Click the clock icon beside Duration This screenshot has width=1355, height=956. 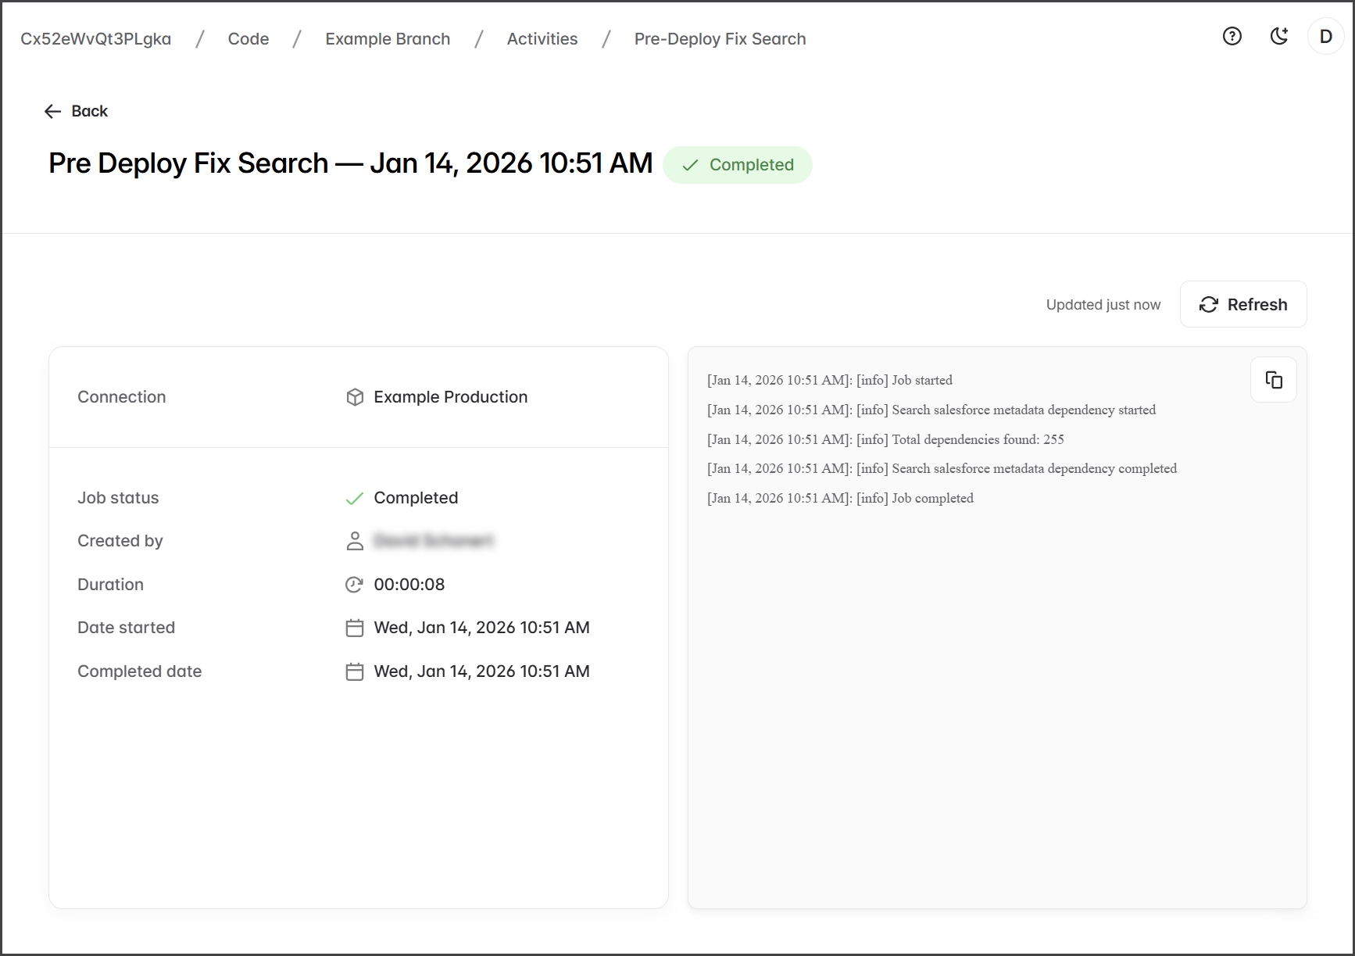click(x=355, y=585)
